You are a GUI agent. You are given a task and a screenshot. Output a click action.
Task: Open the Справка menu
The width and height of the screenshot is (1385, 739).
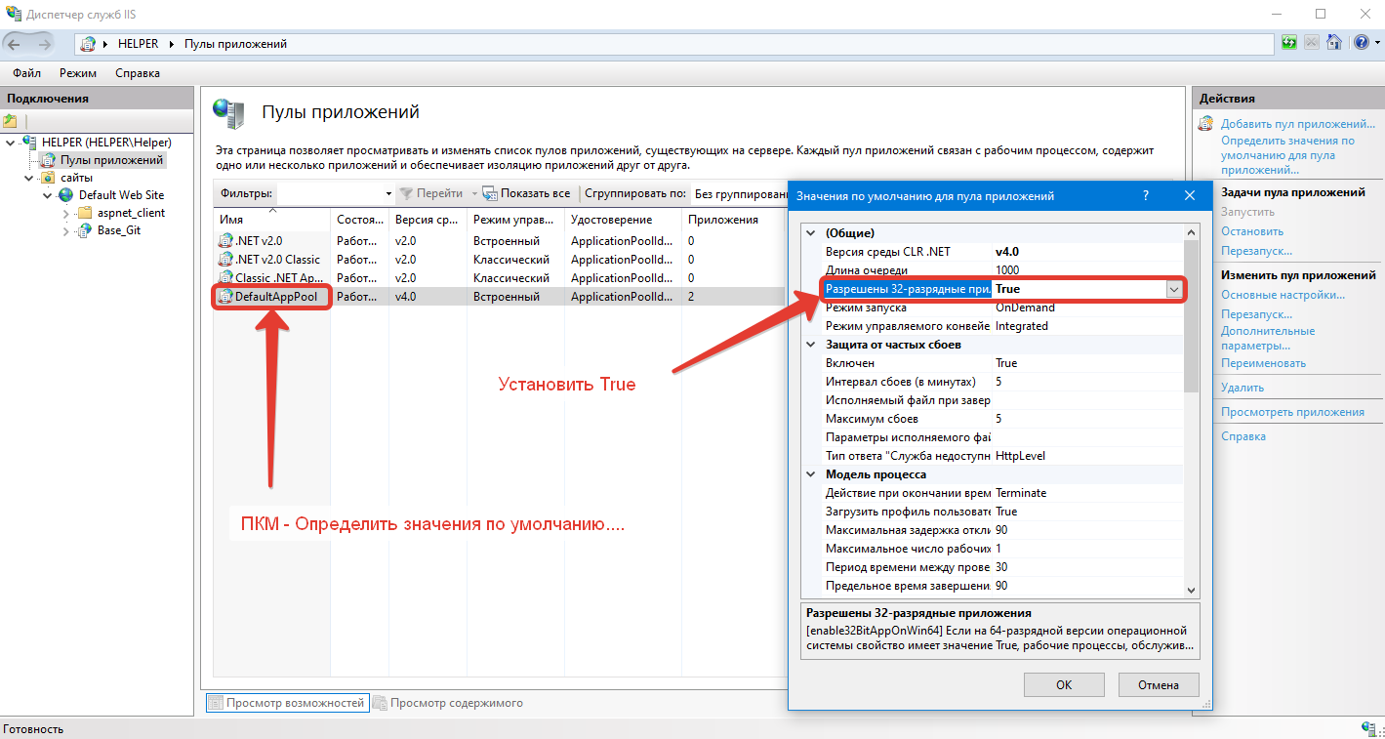pyautogui.click(x=137, y=73)
